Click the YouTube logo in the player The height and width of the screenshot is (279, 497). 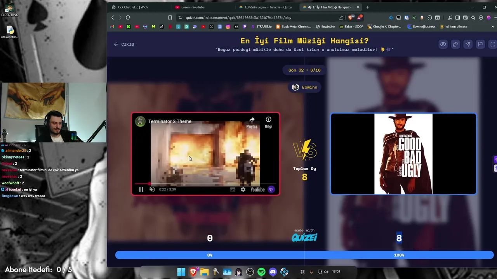click(x=257, y=189)
